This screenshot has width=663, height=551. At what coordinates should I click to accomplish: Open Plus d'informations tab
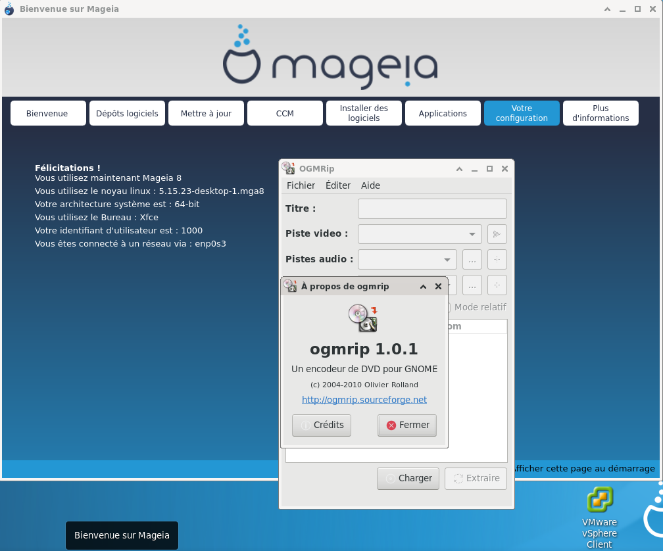pos(601,113)
